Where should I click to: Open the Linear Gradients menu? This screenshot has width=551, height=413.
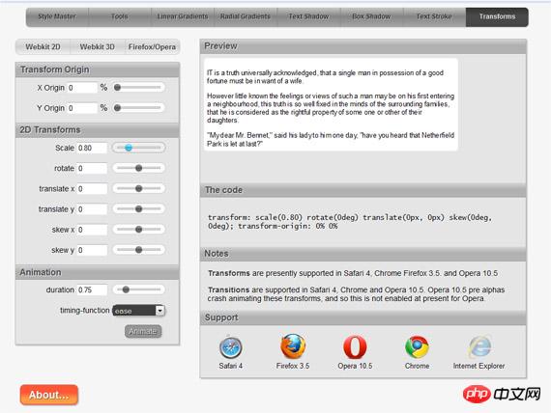point(183,16)
